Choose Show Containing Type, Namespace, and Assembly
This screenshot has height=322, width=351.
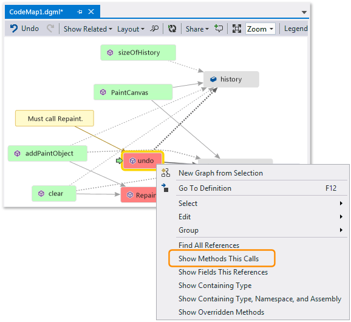[x=253, y=299]
